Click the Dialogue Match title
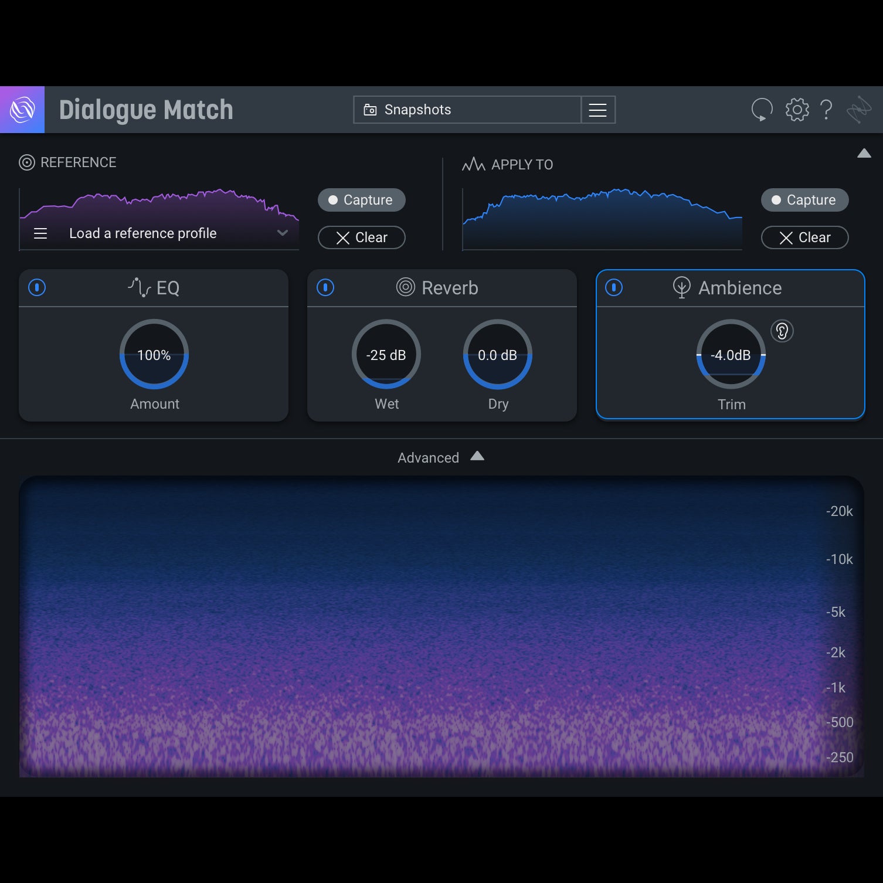The width and height of the screenshot is (883, 883). tap(146, 110)
